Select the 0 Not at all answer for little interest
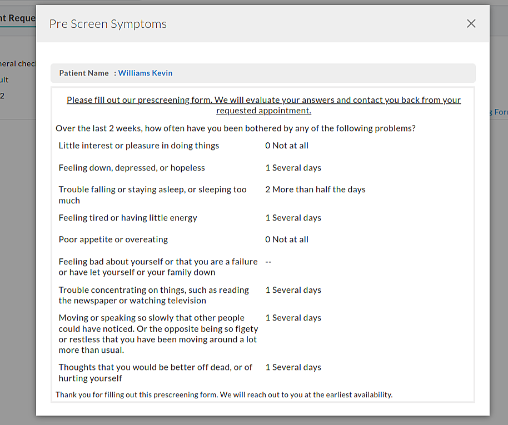This screenshot has height=425, width=508. pyautogui.click(x=287, y=145)
